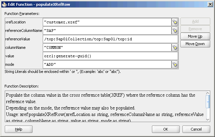Click the OK button
Image resolution: width=215 pixels, height=137 pixels.
[165, 129]
